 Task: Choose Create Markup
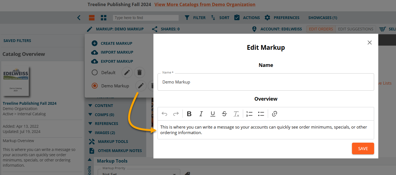click(112, 43)
